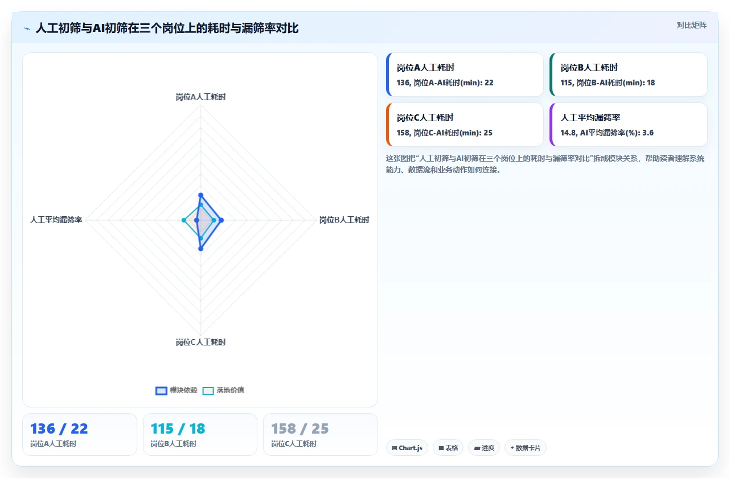Screen dimensions: 730x478
Task: Click the blue data point on 岗位B axis
Action: [222, 220]
